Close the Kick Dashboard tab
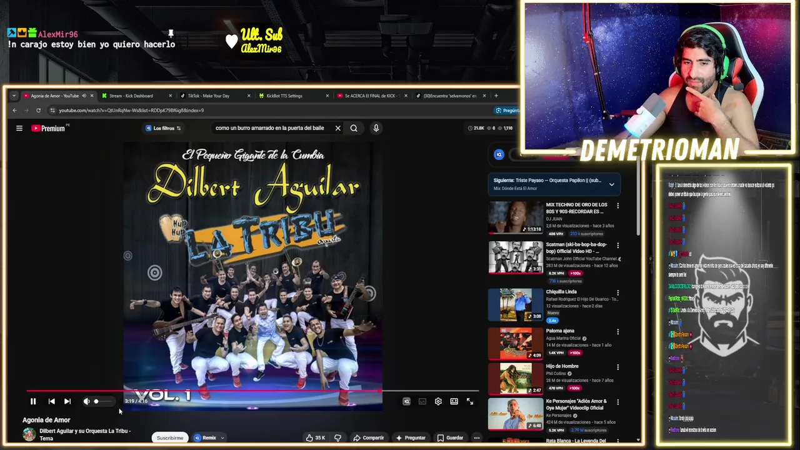The image size is (800, 450). coord(170,96)
